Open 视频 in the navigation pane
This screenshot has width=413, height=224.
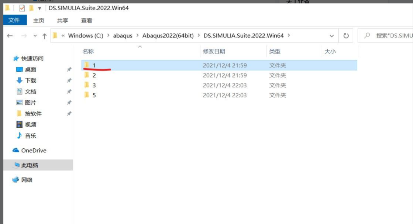[30, 125]
